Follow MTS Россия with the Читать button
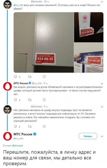The image size is (107, 168). (88, 136)
